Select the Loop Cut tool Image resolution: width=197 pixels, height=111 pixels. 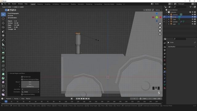(3, 66)
